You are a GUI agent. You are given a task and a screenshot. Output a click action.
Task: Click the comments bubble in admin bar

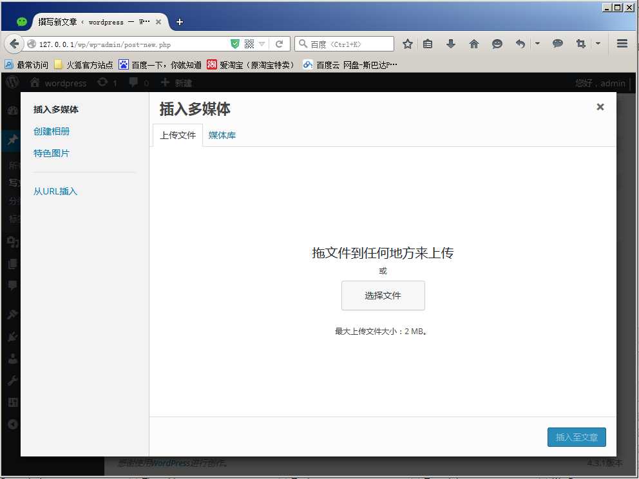click(x=138, y=83)
